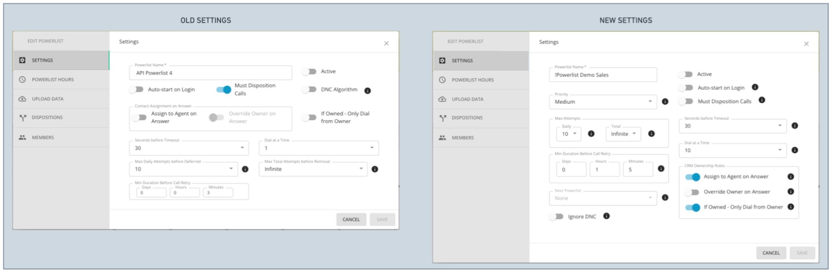Open Total max attempts dropdown showing Infinite
Screen dimensions: 832x273
point(623,134)
